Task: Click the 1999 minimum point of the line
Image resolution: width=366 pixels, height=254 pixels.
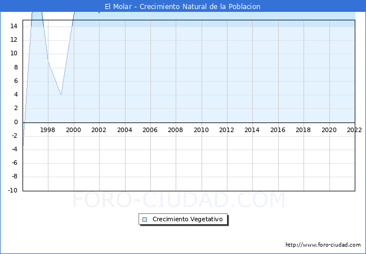Action: (61, 94)
